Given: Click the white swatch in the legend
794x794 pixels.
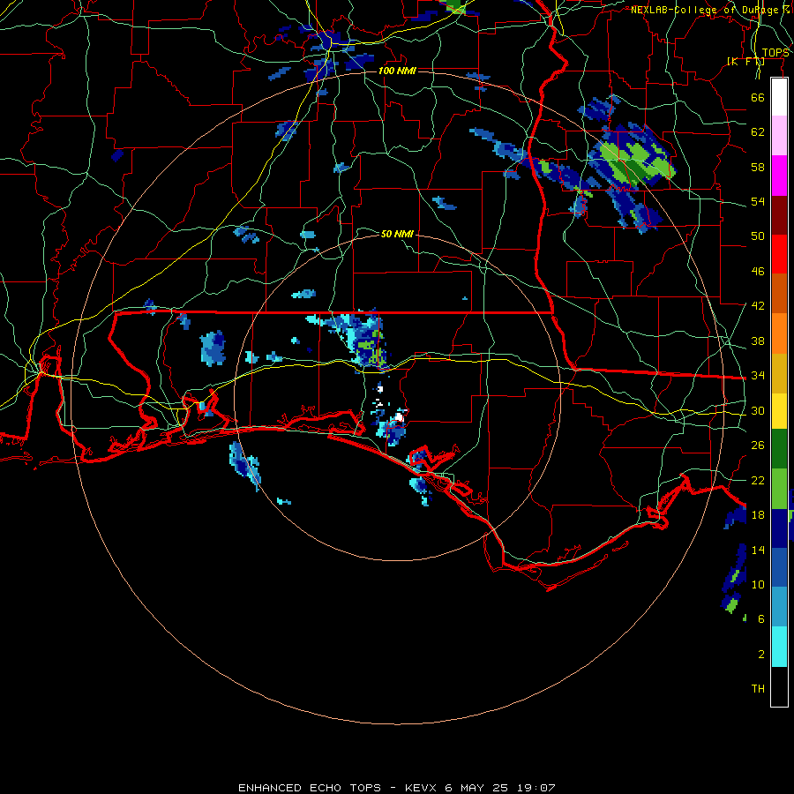Looking at the screenshot, I should point(779,97).
